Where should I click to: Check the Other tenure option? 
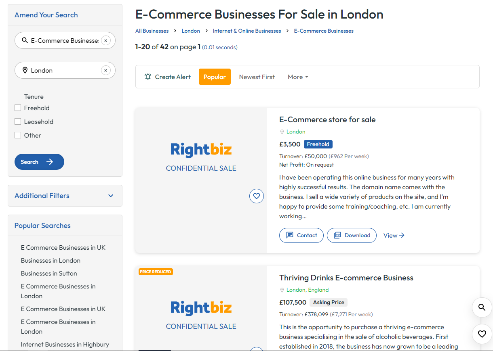point(18,135)
